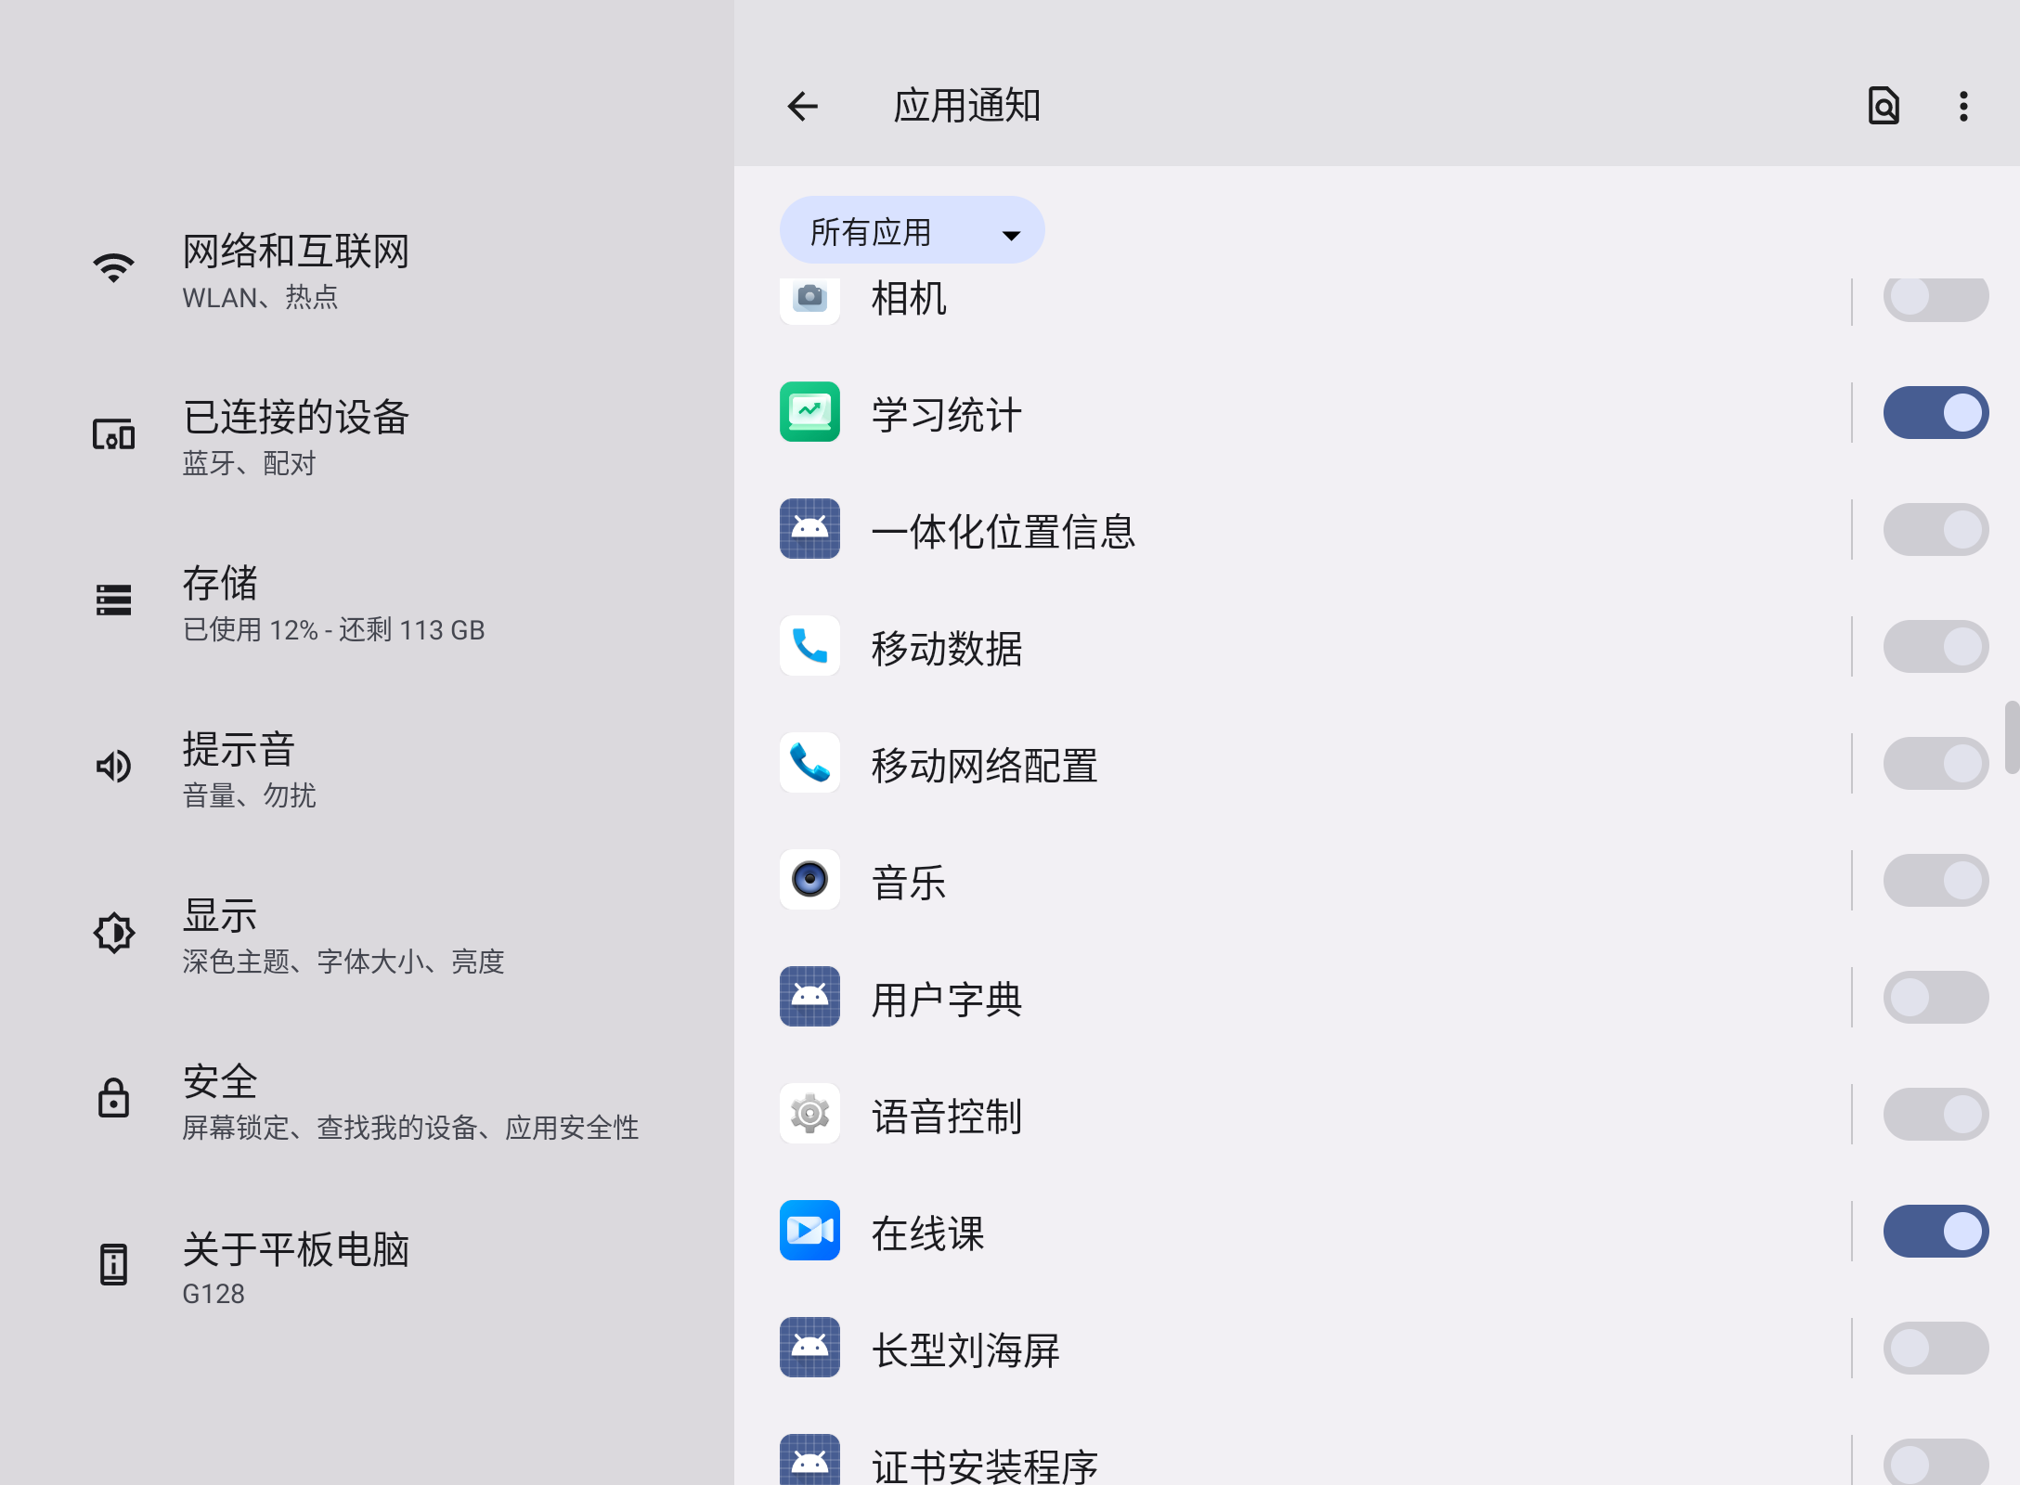Viewport: 2020px width, 1485px height.
Task: Open 已连接的设备 settings
Action: [x=367, y=435]
